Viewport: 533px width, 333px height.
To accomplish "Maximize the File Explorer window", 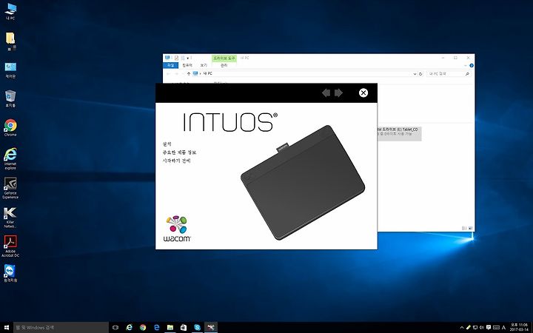I will click(455, 58).
